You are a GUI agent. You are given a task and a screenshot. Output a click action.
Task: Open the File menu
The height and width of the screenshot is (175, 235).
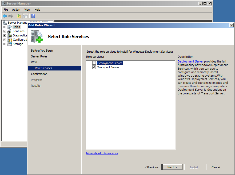[x=6, y=10]
